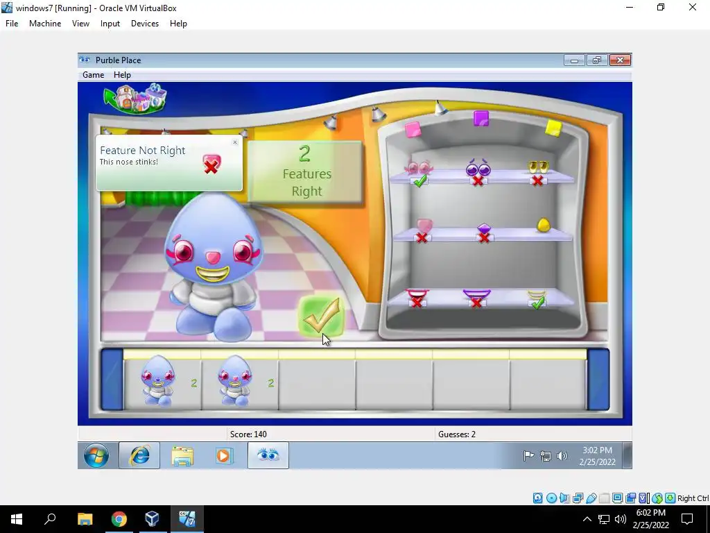Open Windows Explorer from Windows 7 taskbar
Viewport: 710px width, 533px height.
point(182,455)
